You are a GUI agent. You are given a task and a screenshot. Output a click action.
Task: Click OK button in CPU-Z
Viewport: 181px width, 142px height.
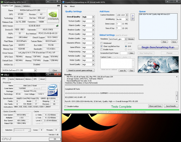[55, 139]
